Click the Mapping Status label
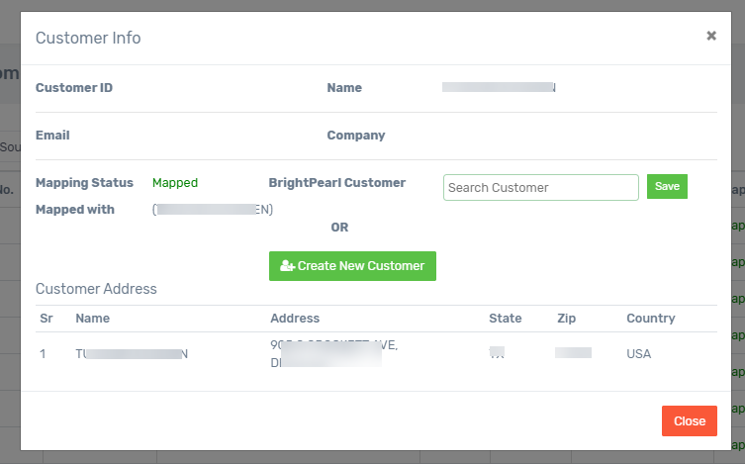Viewport: 745px width, 464px height. coord(84,183)
